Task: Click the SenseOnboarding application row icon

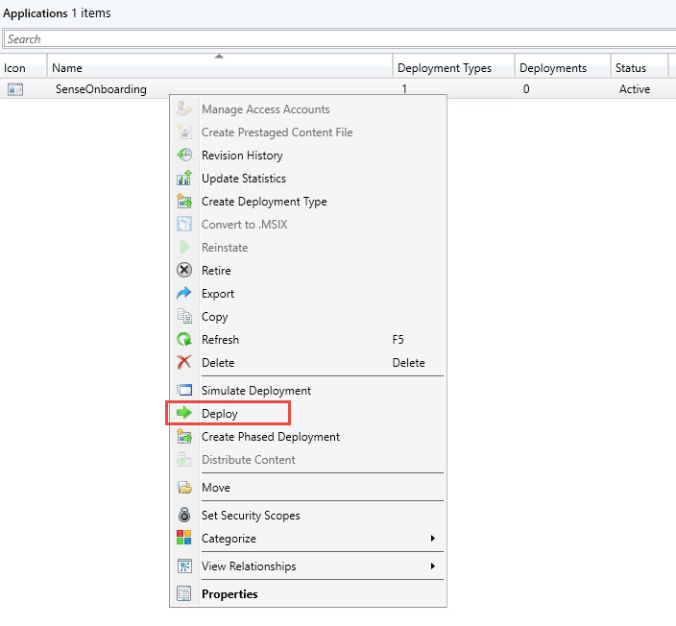Action: [15, 89]
